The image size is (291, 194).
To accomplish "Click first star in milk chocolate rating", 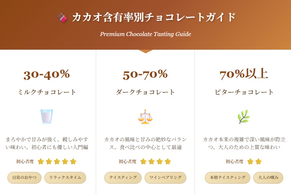I will (41, 161).
